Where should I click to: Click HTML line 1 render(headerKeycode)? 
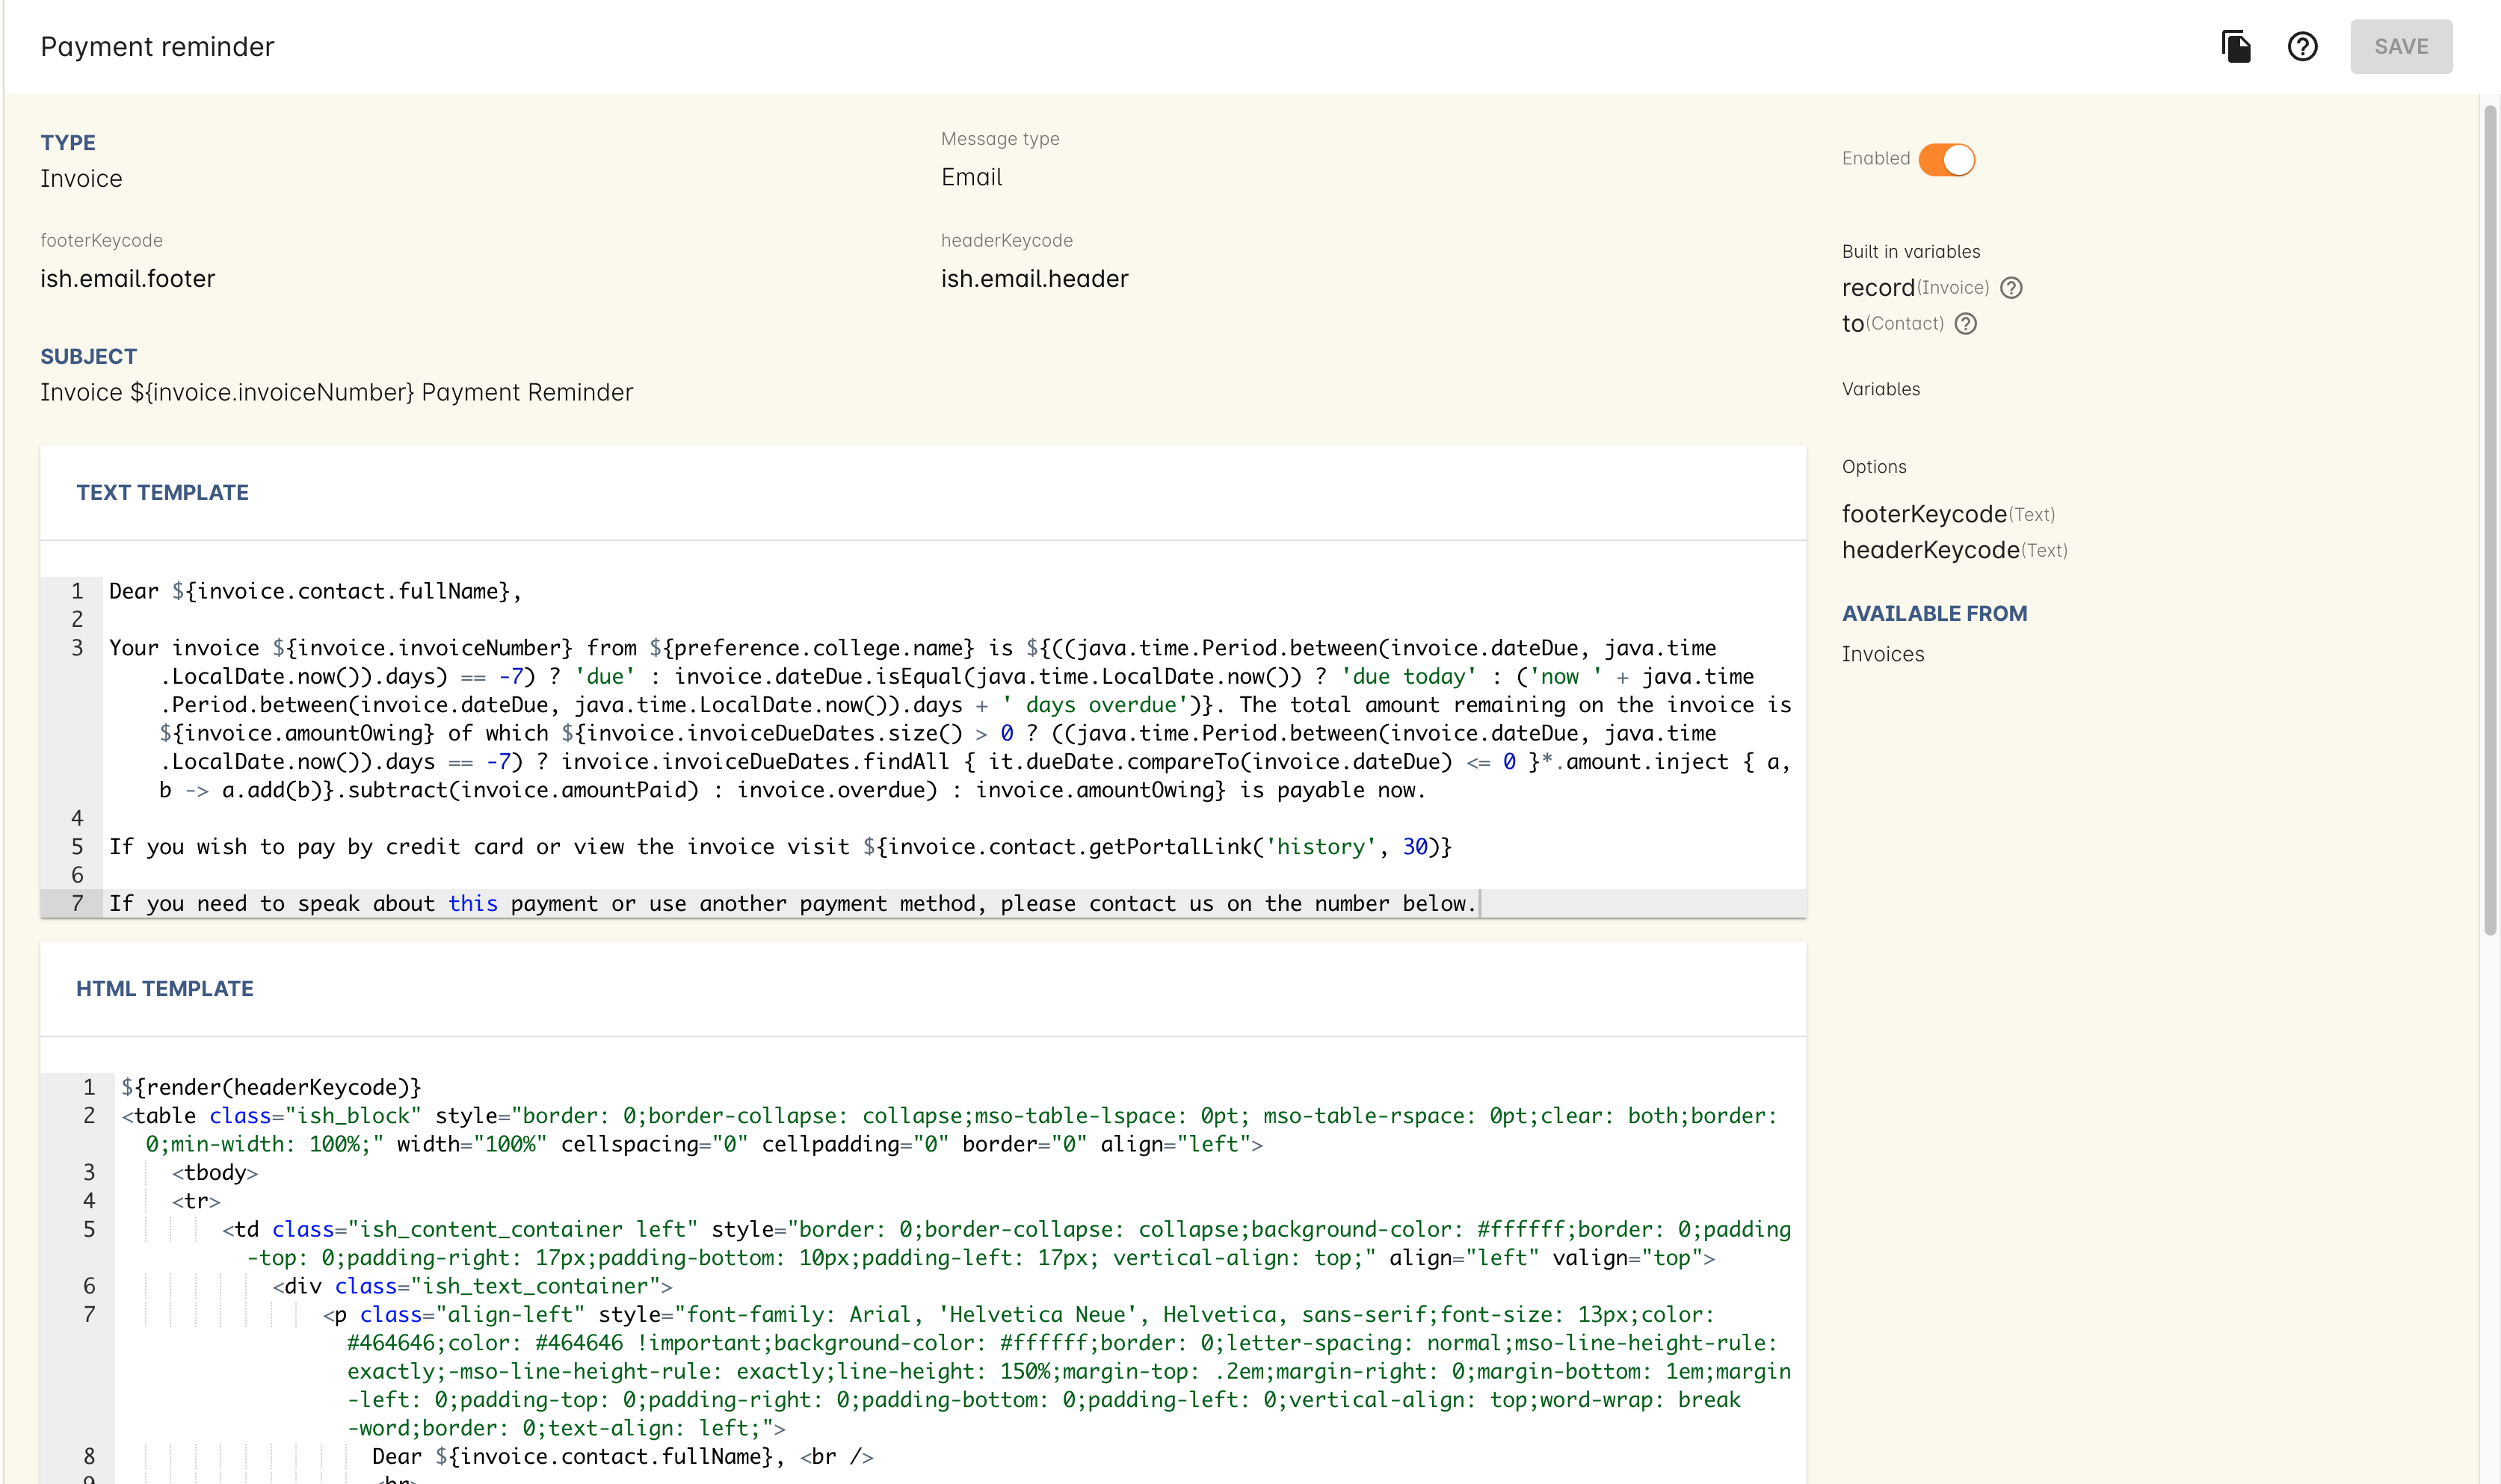coord(271,1087)
